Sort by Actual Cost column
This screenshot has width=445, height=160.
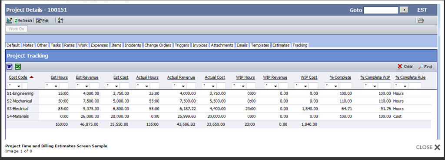215,77
